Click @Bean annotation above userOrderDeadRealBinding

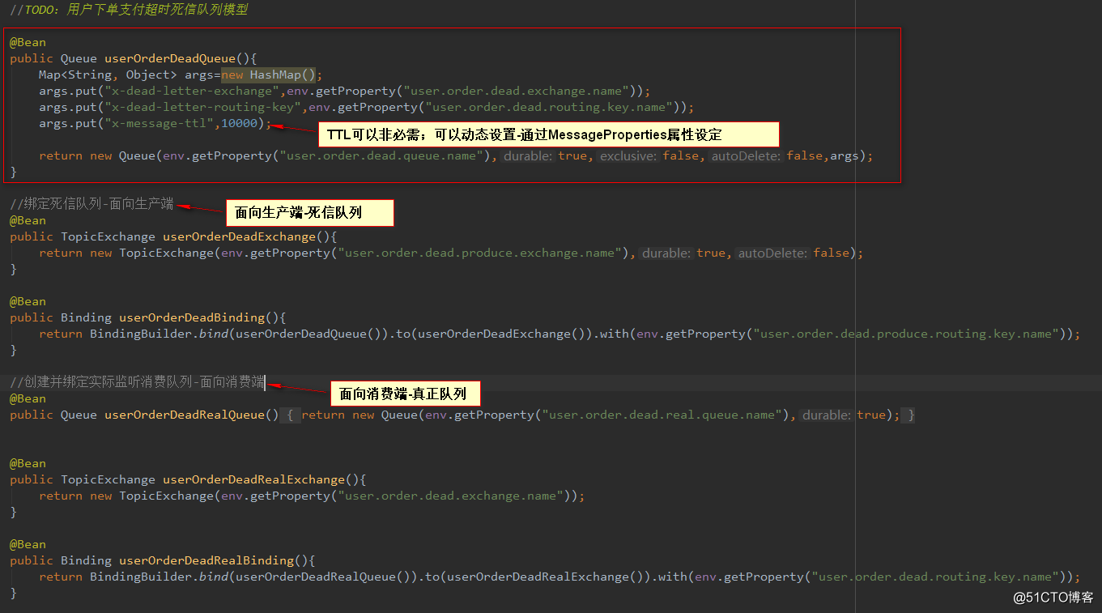[28, 544]
